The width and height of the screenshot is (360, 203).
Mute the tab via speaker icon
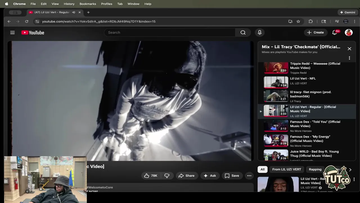(x=74, y=12)
